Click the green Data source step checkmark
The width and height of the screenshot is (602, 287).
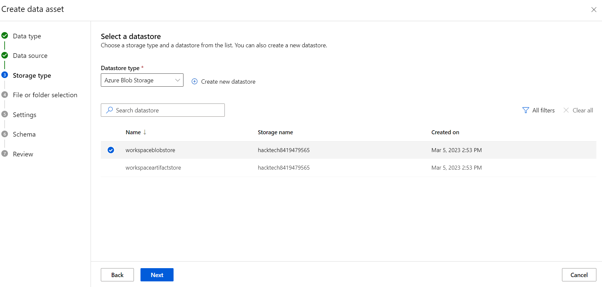pos(5,55)
